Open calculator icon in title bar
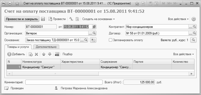 [150, 4]
